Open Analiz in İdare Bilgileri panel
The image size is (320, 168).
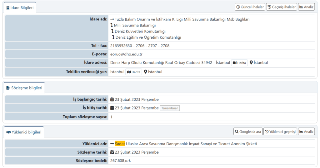(306, 7)
